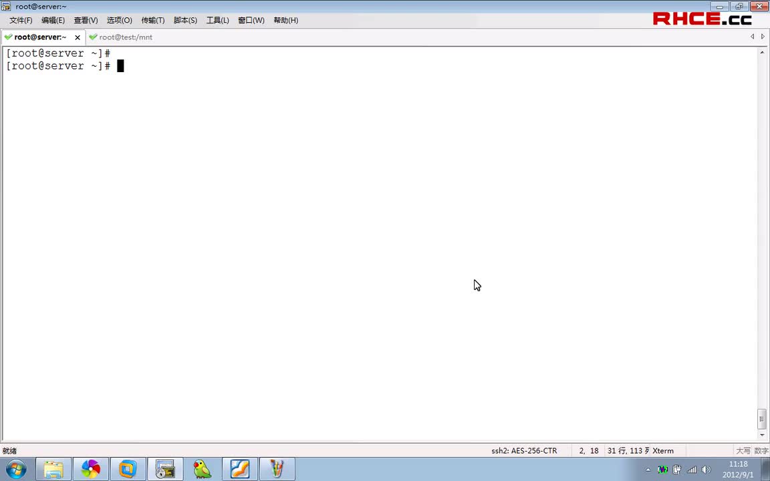Viewport: 770px width, 481px height.
Task: Click the 就绪 status text
Action: pyautogui.click(x=9, y=450)
